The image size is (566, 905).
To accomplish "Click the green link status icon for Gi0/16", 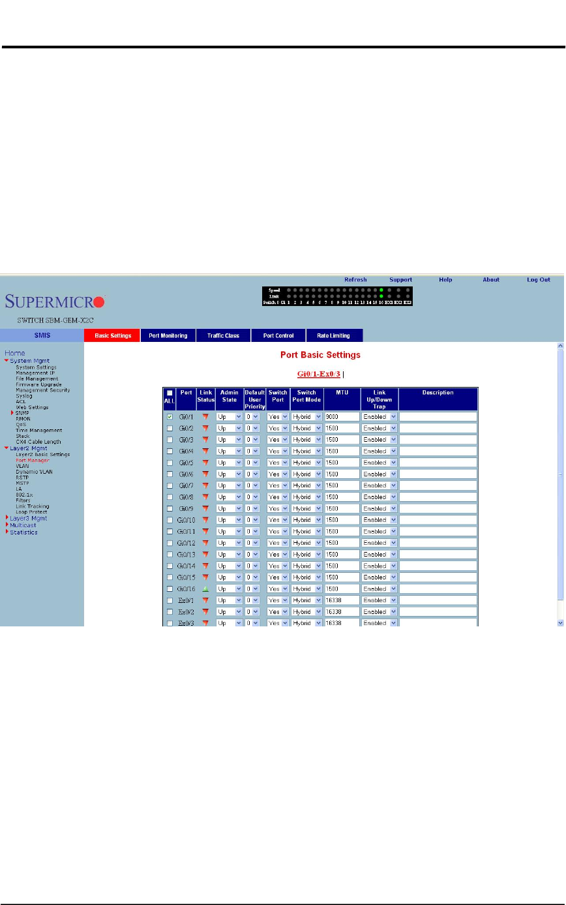I will tap(206, 589).
